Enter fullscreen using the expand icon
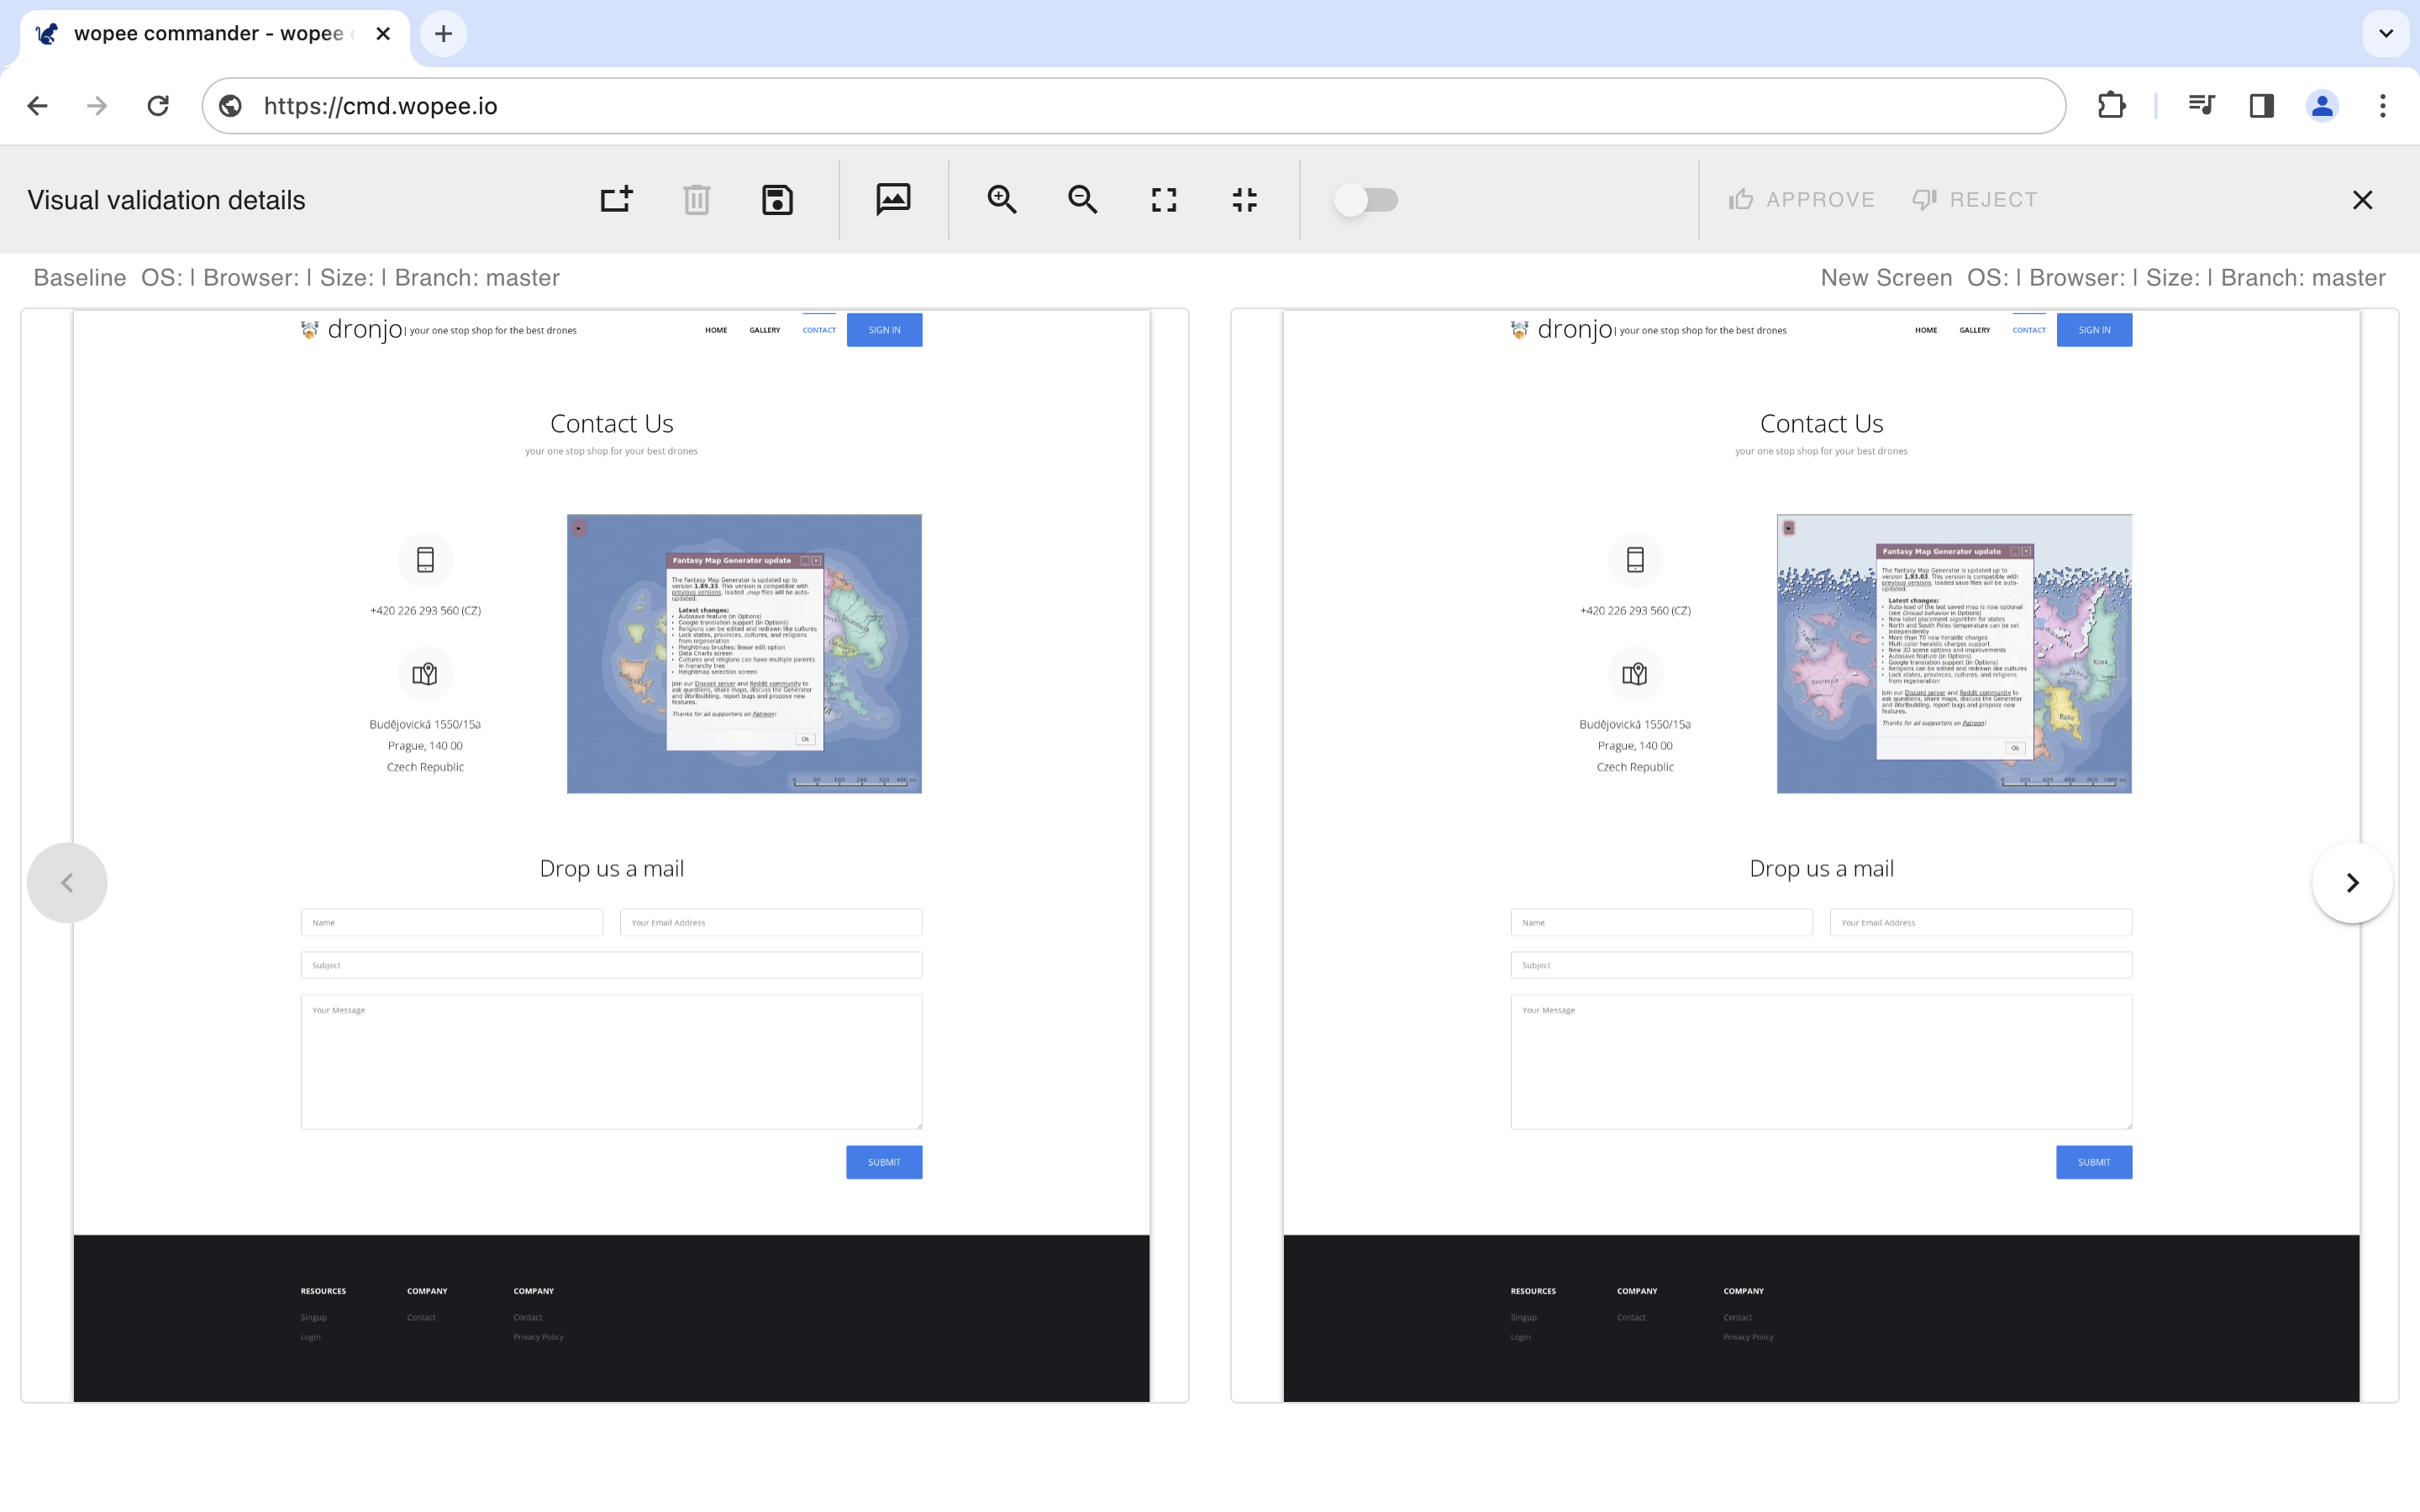Screen dimensions: 2420x1512 coord(1163,199)
